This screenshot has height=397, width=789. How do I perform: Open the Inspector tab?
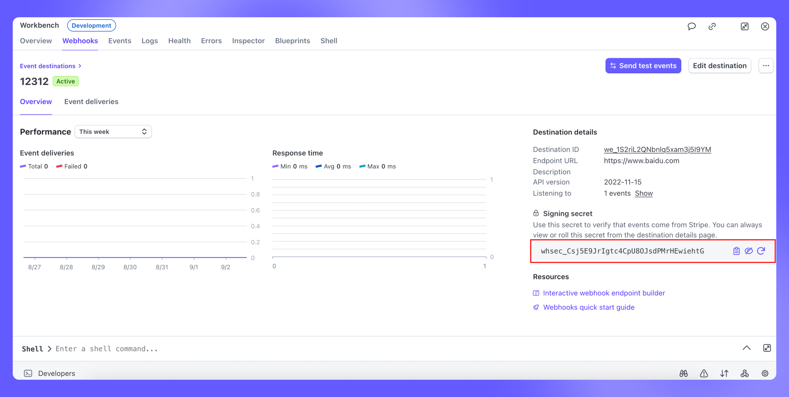pyautogui.click(x=248, y=41)
